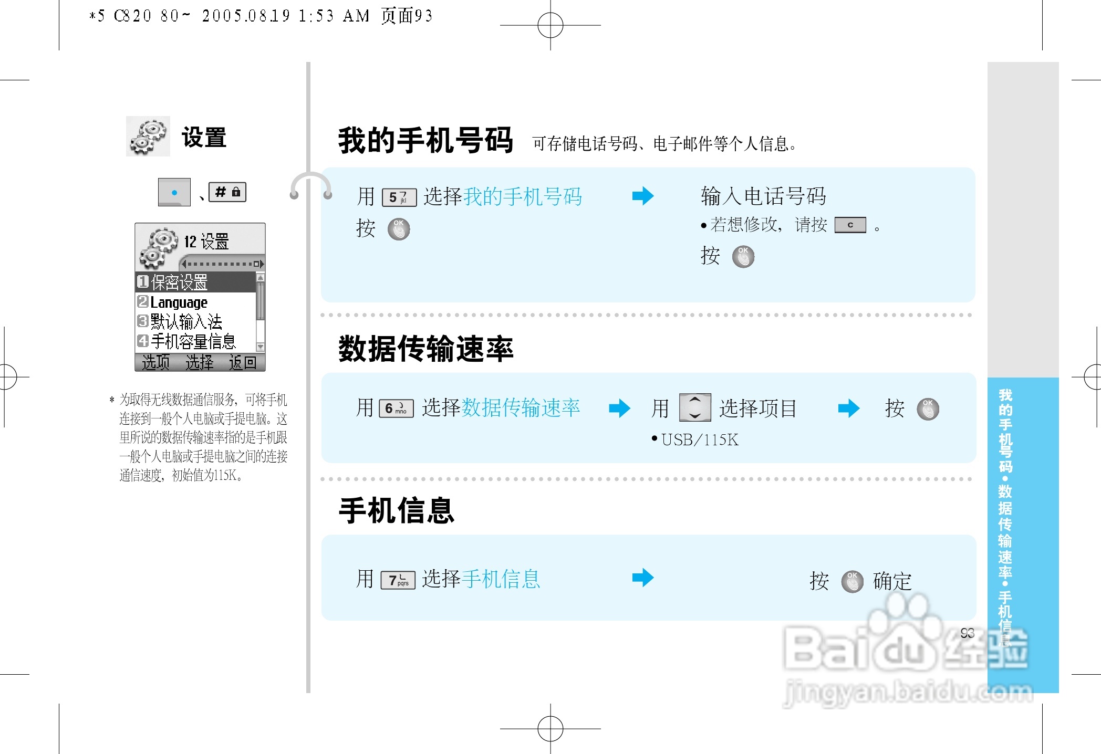Viewport: 1101px width, 754px height.
Task: Click the 6 mno key icon
Action: pos(396,408)
